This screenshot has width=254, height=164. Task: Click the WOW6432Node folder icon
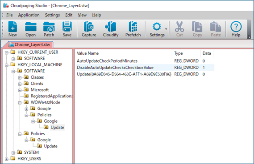coord(26,102)
